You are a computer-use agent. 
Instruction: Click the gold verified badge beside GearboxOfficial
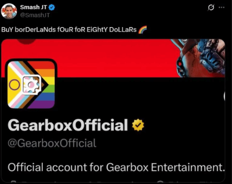click(138, 125)
